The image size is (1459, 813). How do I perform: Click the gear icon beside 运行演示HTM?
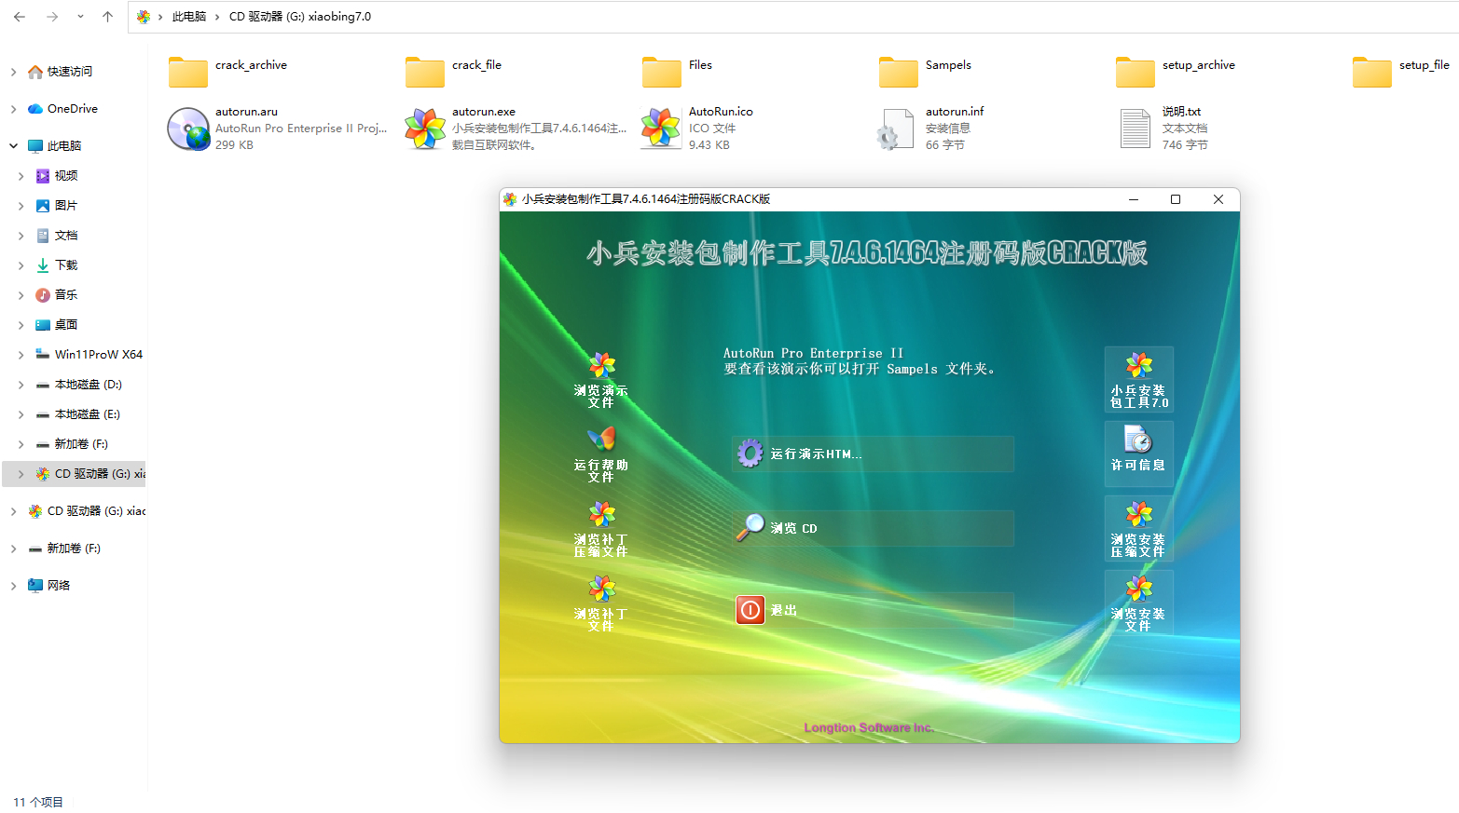click(750, 454)
